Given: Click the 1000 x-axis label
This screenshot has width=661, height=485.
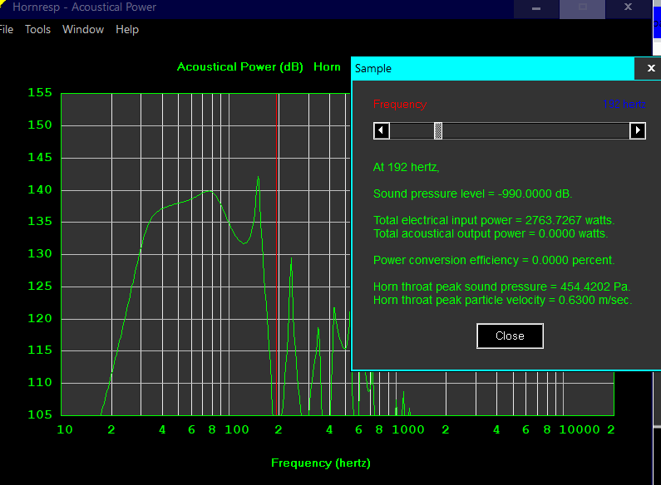Looking at the screenshot, I should coord(408,429).
